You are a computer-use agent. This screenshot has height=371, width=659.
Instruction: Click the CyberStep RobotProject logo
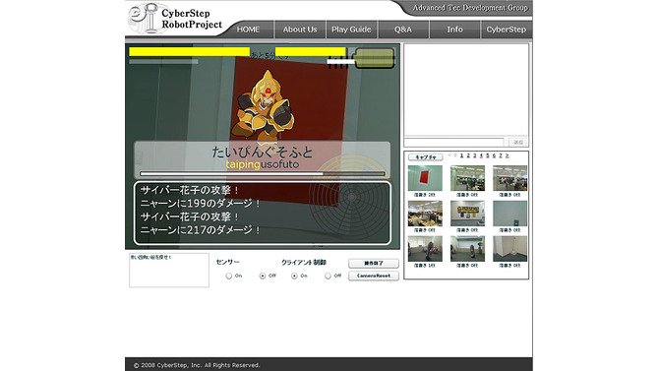click(x=175, y=19)
